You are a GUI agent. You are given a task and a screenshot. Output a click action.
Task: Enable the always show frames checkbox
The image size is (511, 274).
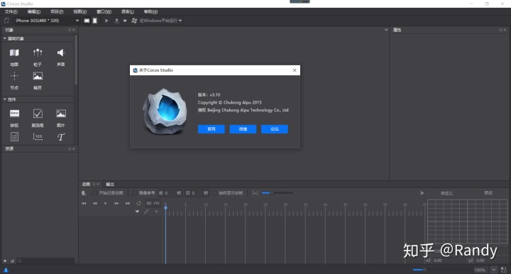[214, 193]
